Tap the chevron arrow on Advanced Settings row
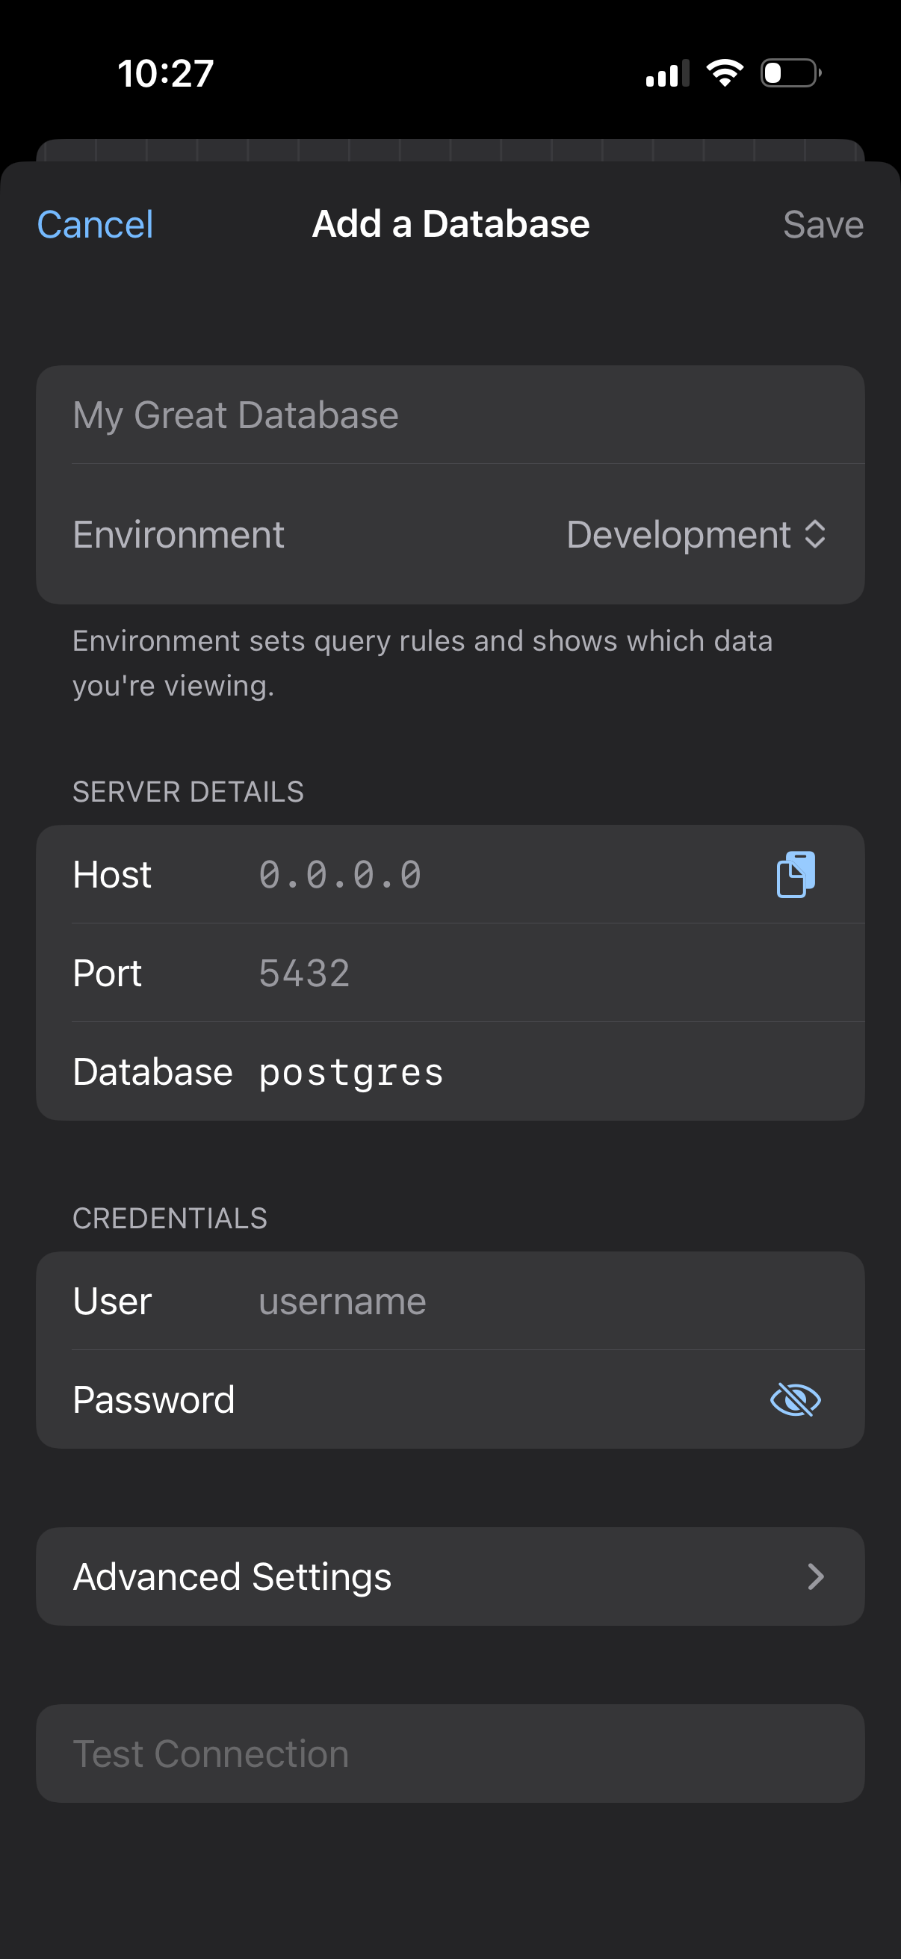The image size is (901, 1959). (816, 1577)
